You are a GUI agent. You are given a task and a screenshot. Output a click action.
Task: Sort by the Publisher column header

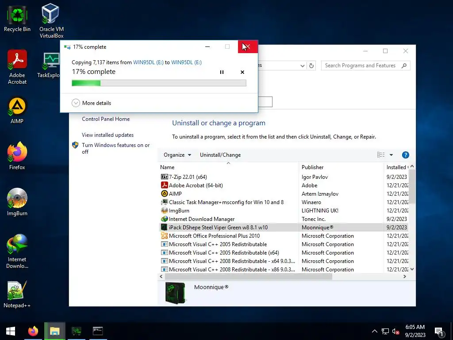341,167
